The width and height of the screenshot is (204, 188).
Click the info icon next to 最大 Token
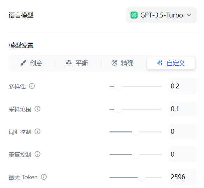(44, 177)
